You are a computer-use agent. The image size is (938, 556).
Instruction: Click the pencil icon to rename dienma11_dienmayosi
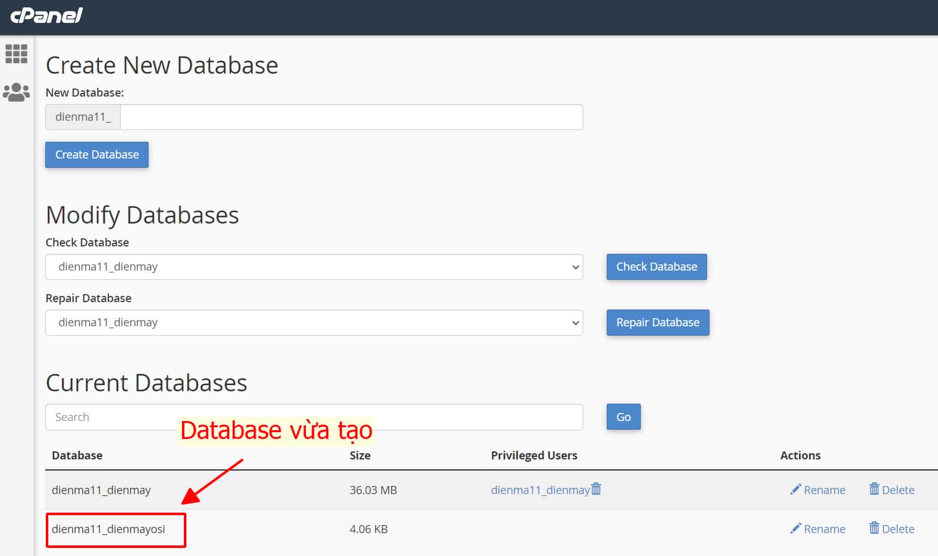(796, 529)
